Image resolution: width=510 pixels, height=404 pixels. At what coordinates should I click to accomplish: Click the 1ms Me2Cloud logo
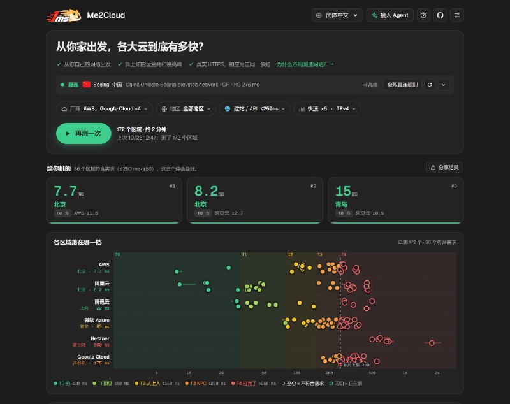64,15
